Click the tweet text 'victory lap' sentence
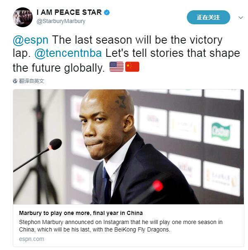 (136, 40)
